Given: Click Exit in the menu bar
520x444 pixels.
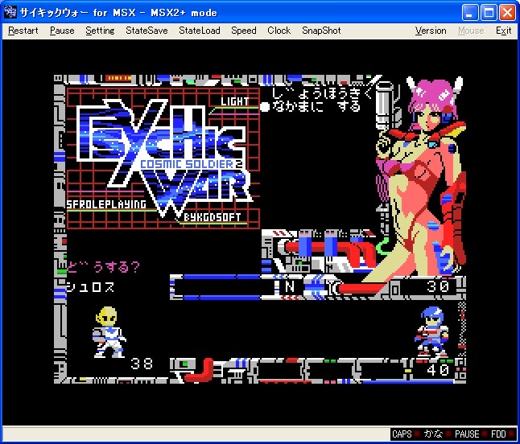Looking at the screenshot, I should 503,31.
